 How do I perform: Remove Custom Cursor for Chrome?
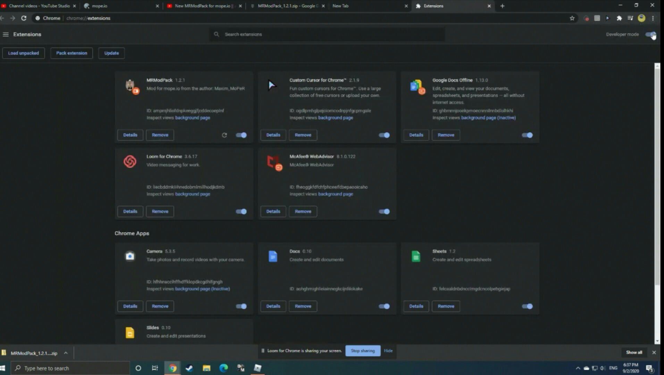[x=303, y=135]
